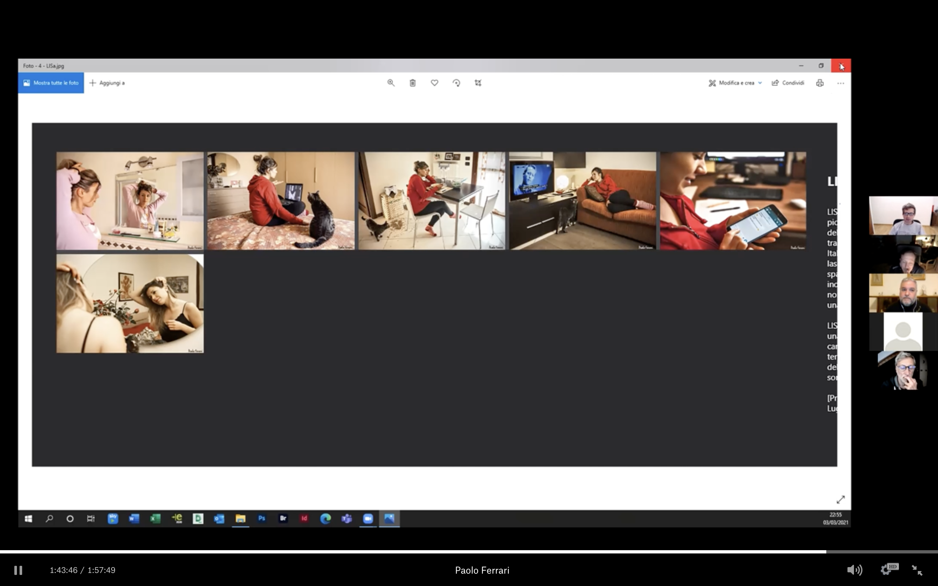This screenshot has width=938, height=586.
Task: Open Adobe Bridge from the taskbar
Action: click(283, 519)
